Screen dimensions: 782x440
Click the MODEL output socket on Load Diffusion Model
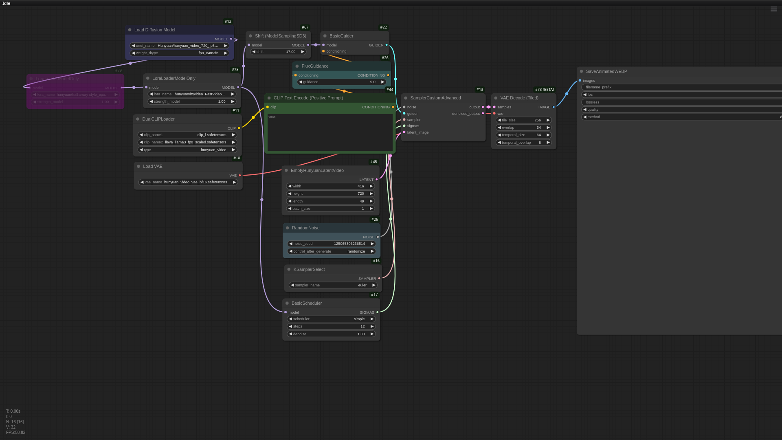(x=231, y=39)
